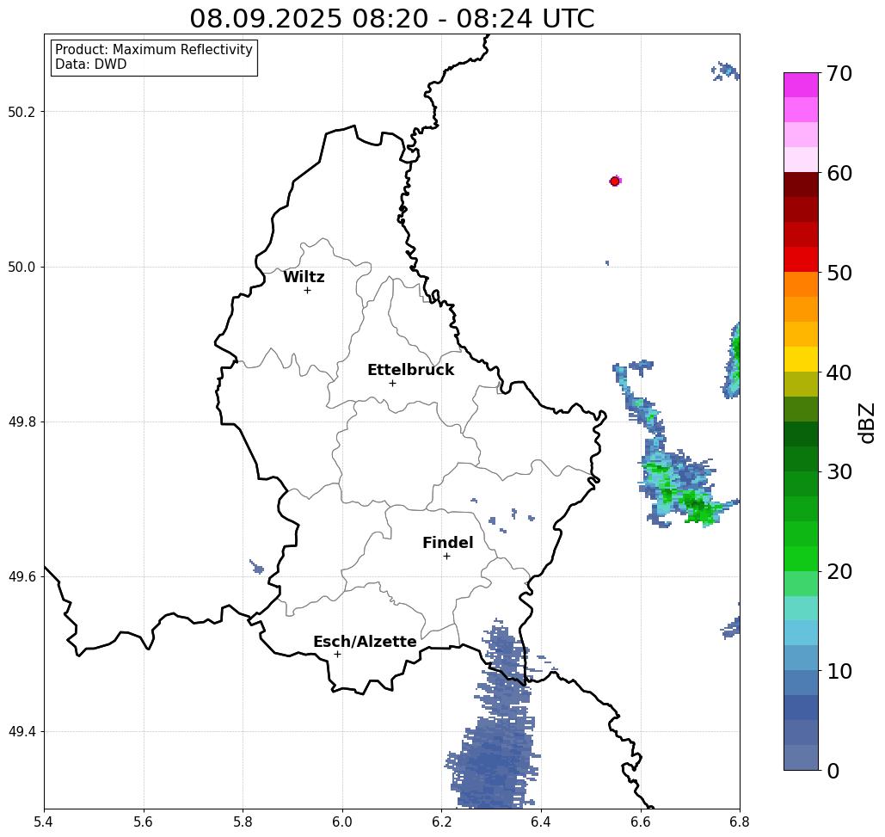885x837 pixels.
Task: Click the longitude label 5.4
Action: [x=44, y=822]
